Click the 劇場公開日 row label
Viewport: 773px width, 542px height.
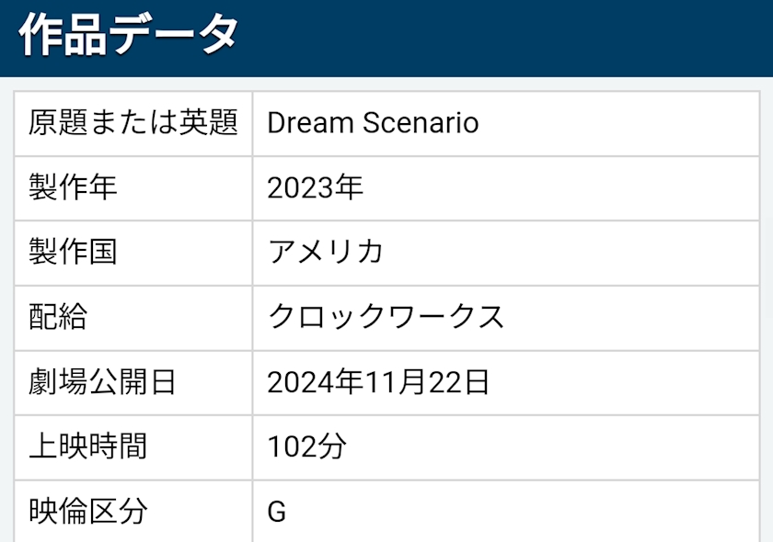click(102, 382)
